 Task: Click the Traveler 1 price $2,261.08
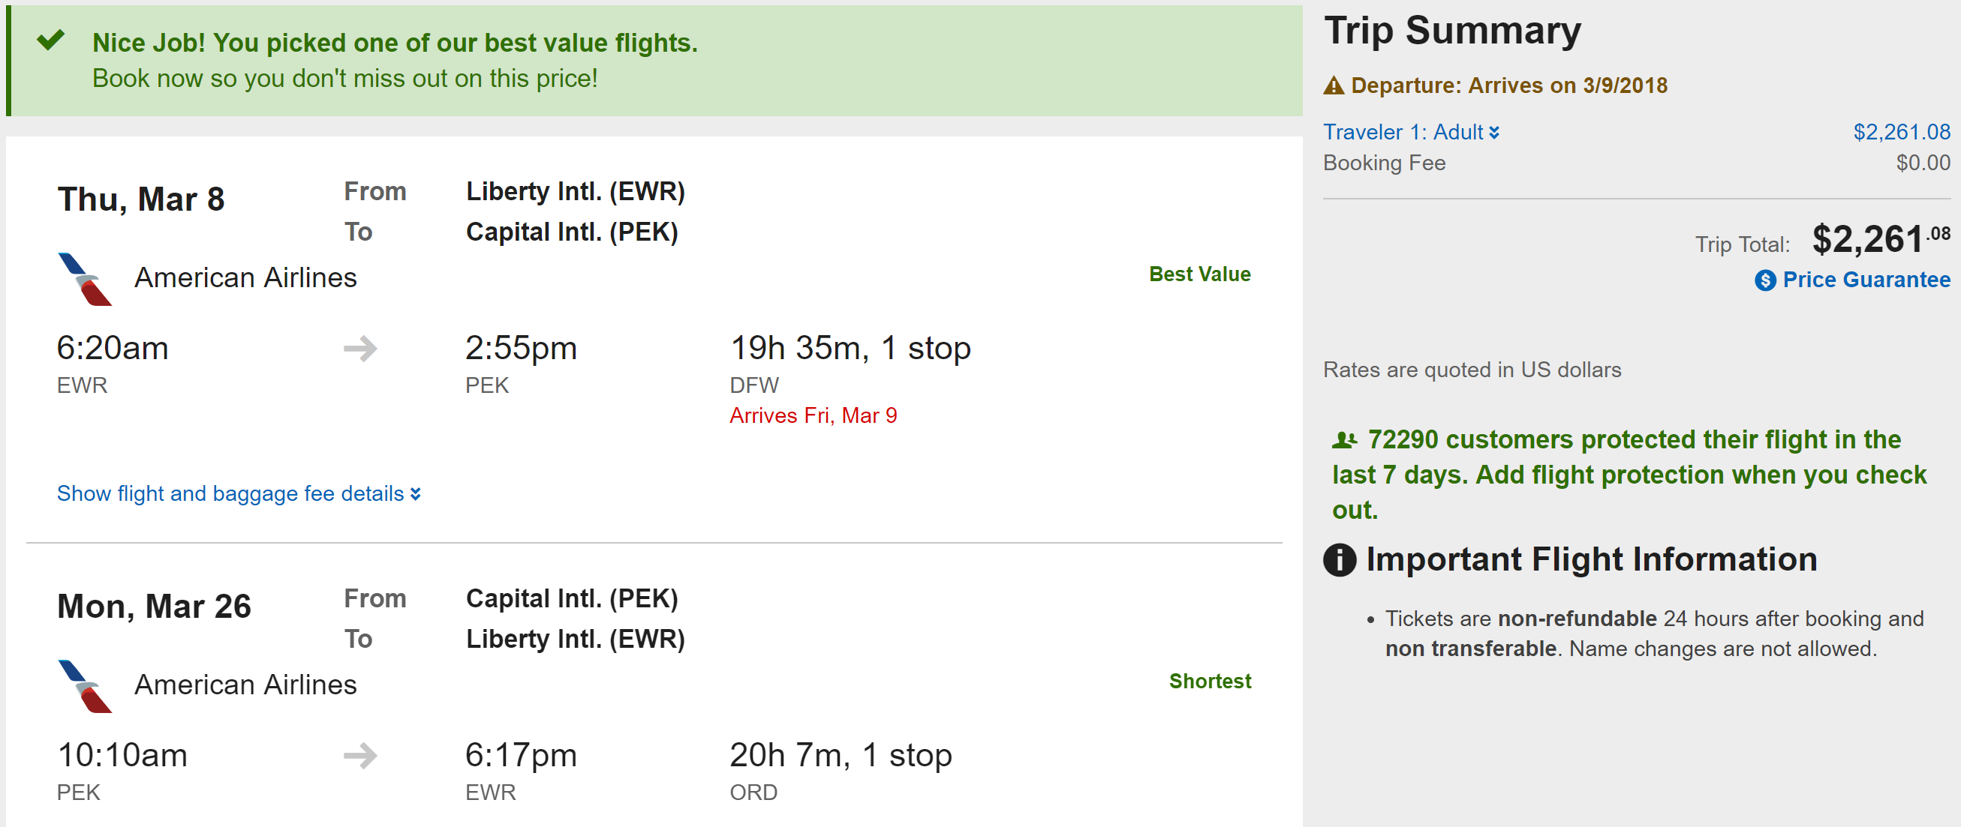tap(1901, 133)
